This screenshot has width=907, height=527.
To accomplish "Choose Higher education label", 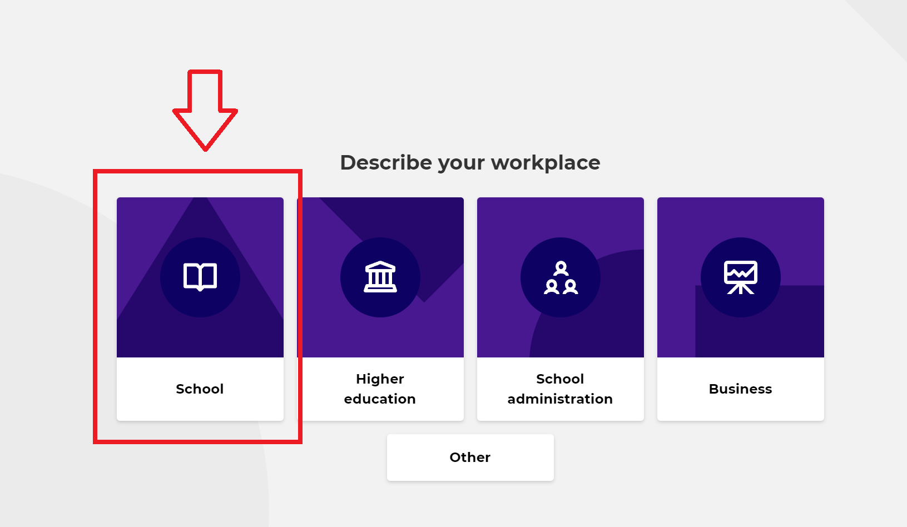I will click(x=380, y=389).
